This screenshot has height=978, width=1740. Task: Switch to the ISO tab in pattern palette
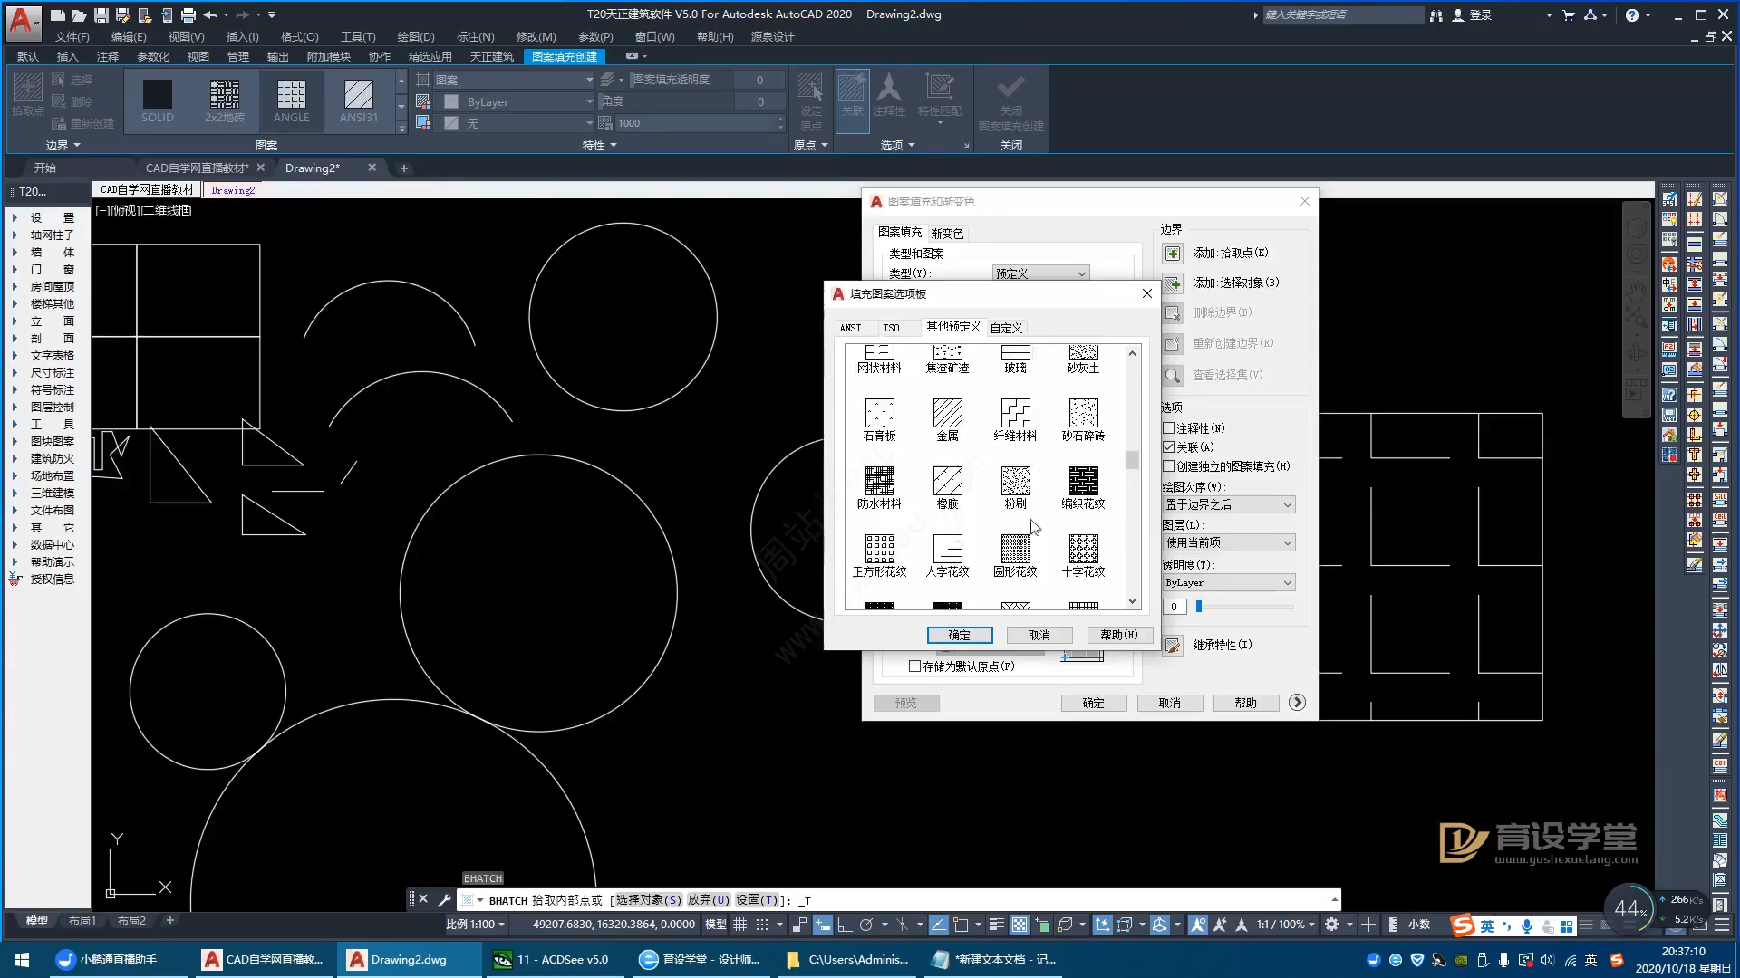(x=891, y=328)
